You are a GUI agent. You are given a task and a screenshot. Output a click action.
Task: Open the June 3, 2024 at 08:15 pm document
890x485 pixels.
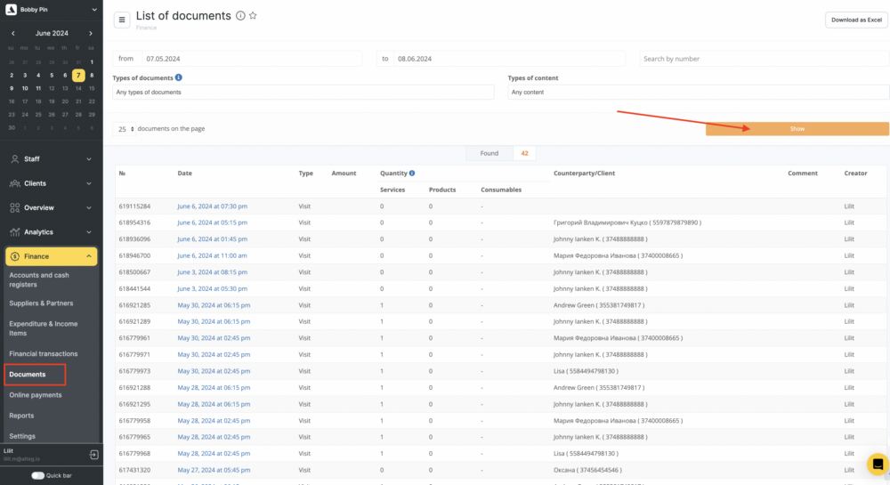coord(213,272)
